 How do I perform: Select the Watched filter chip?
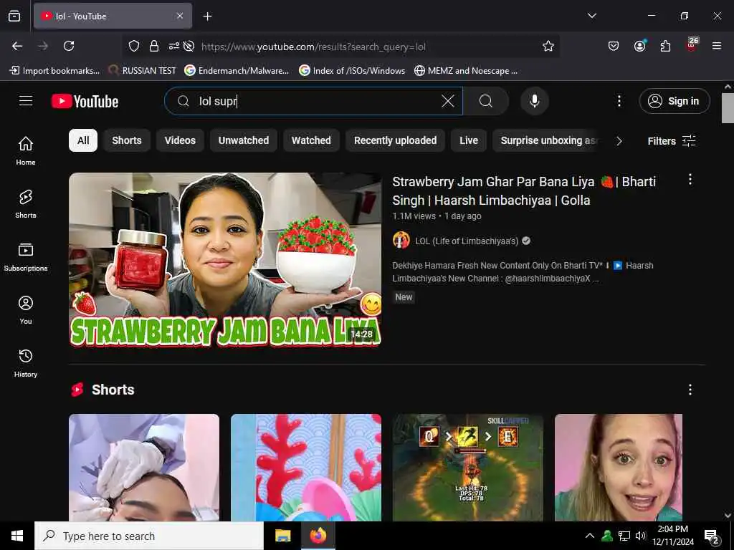click(311, 140)
